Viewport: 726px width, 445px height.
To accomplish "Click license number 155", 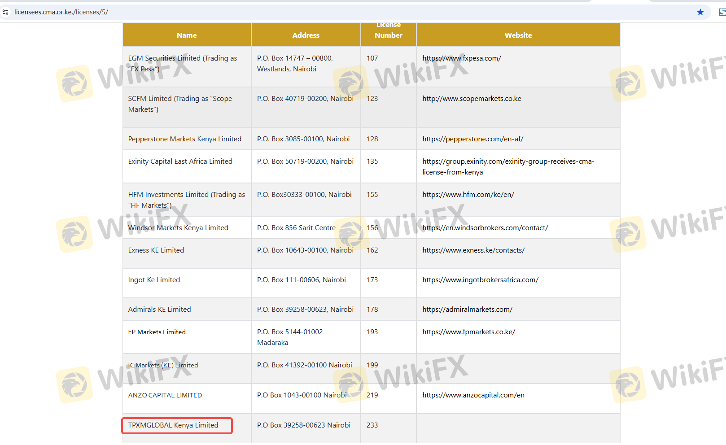I will tap(372, 195).
